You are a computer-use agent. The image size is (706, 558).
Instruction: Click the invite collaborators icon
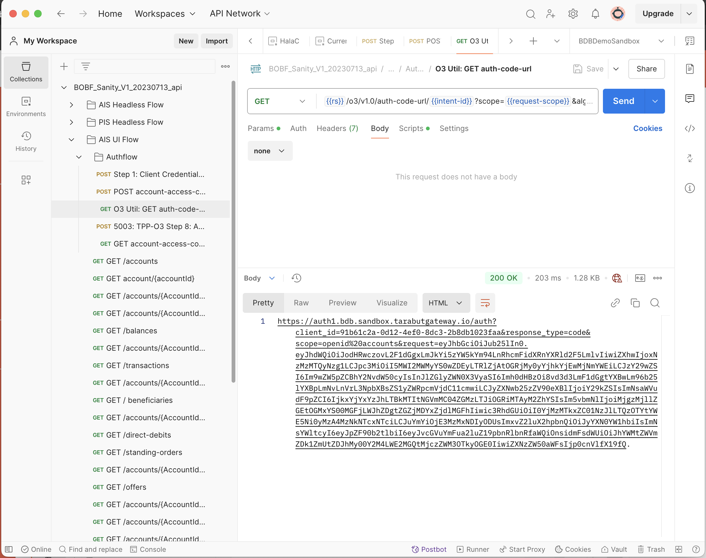550,14
